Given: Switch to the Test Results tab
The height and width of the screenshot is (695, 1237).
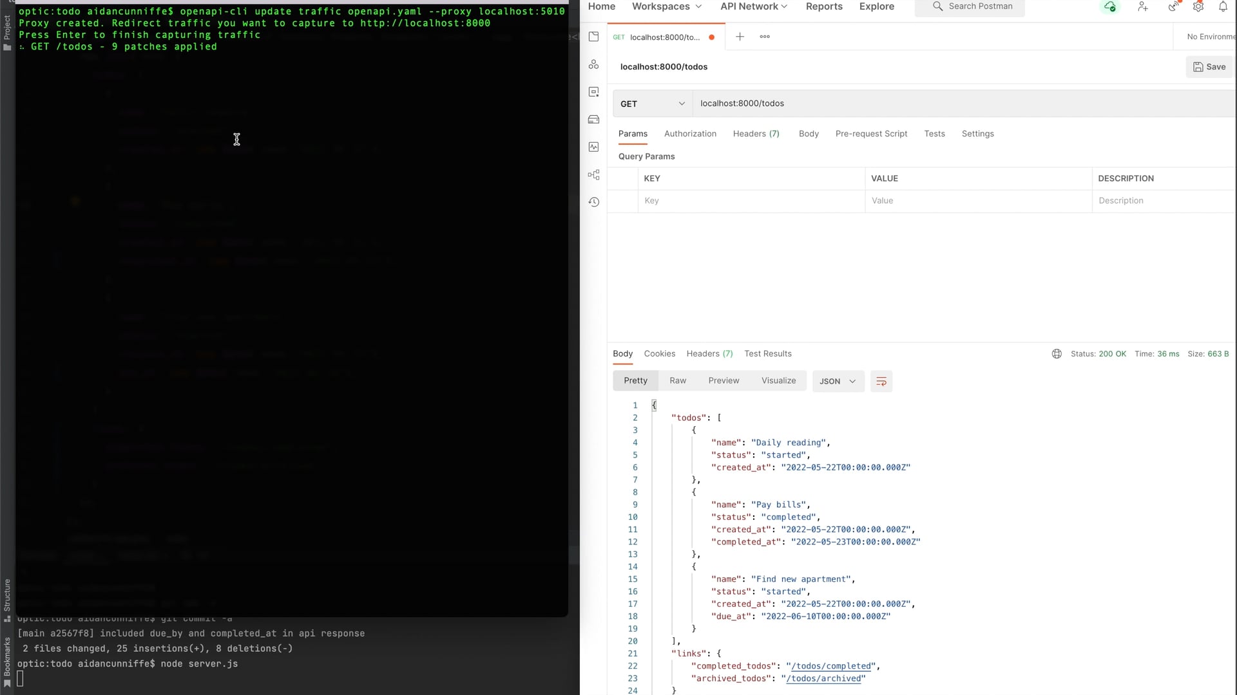Looking at the screenshot, I should [768, 353].
